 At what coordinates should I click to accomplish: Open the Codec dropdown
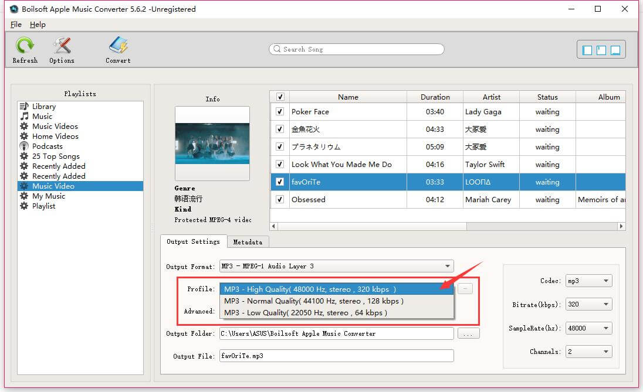tap(588, 281)
